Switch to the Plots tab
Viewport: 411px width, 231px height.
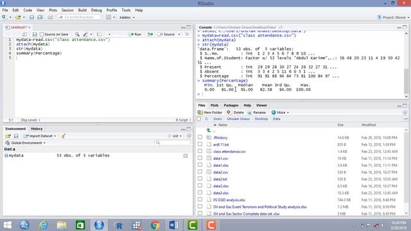214,105
